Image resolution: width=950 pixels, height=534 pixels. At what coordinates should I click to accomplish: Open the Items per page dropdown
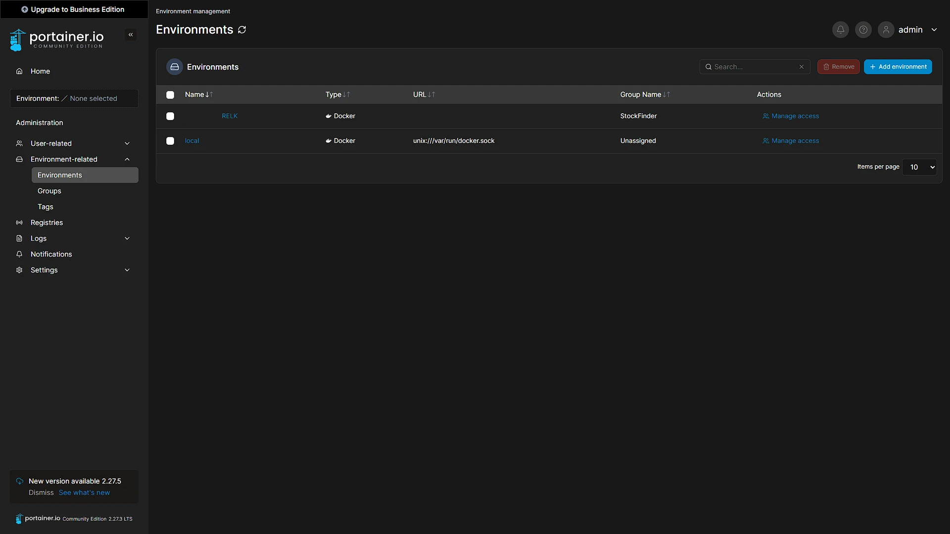click(919, 167)
